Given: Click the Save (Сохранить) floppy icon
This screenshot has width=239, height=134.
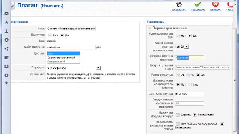Looking at the screenshot, I should (179, 4).
